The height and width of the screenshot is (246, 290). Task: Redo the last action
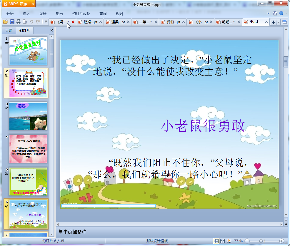click(38, 22)
